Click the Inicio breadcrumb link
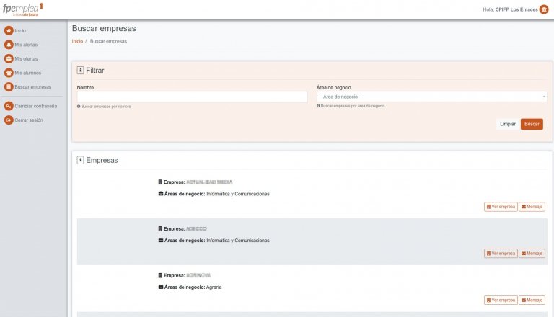 tap(77, 41)
